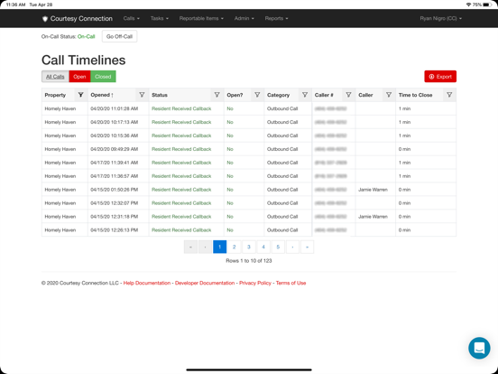This screenshot has width=498, height=374.
Task: Open Help Documentation link
Action: tap(147, 283)
